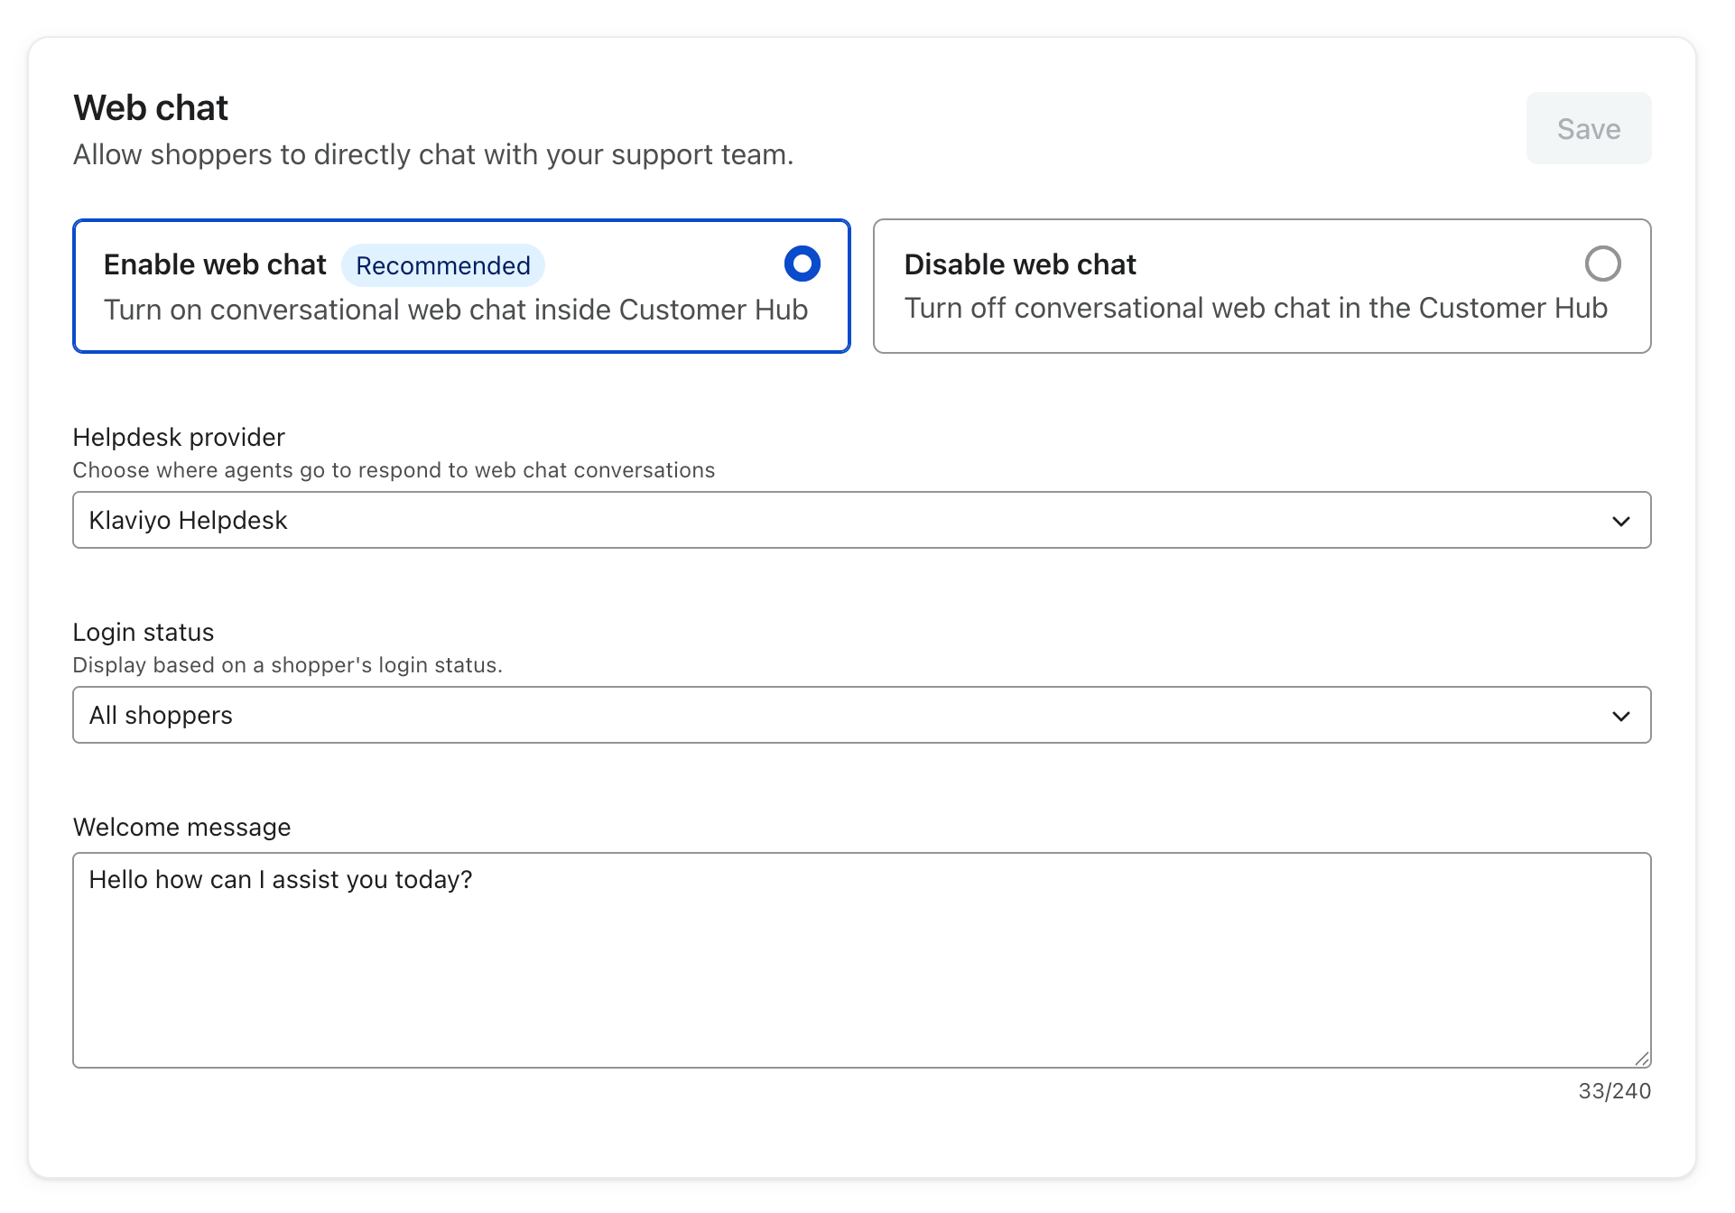
Task: Click the Welcome message label
Action: click(181, 827)
